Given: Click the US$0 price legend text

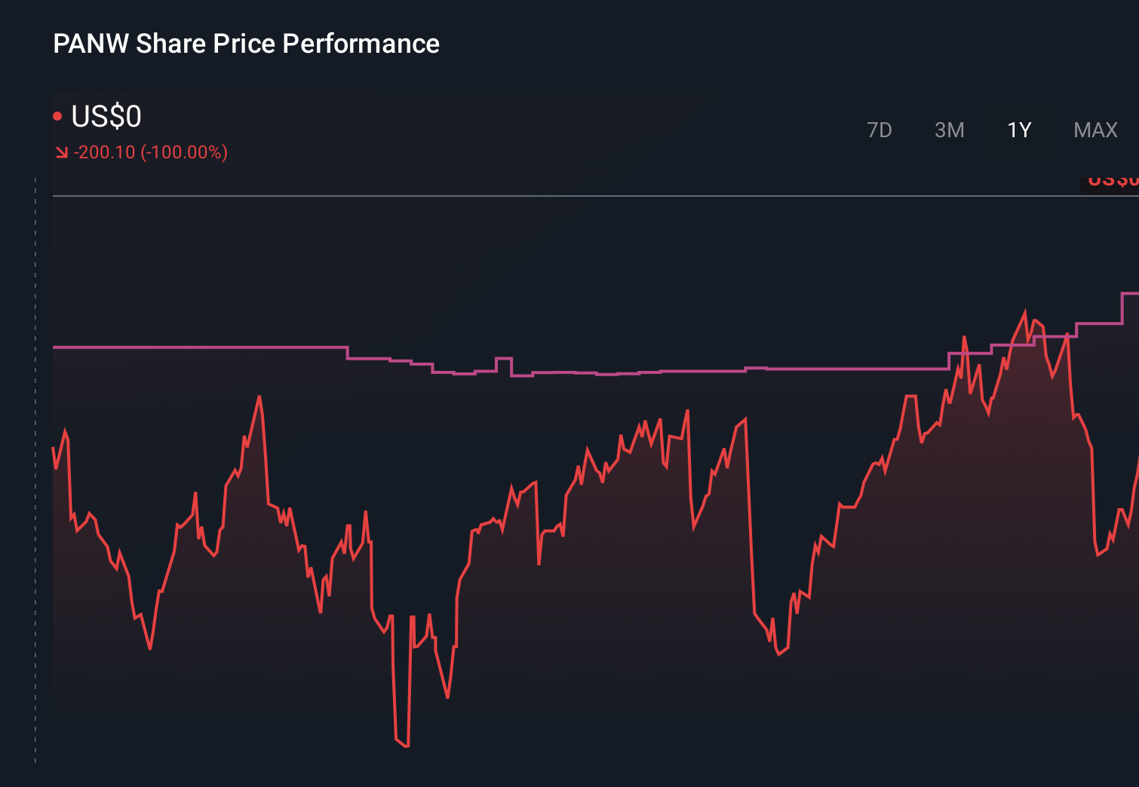Looking at the screenshot, I should [106, 117].
